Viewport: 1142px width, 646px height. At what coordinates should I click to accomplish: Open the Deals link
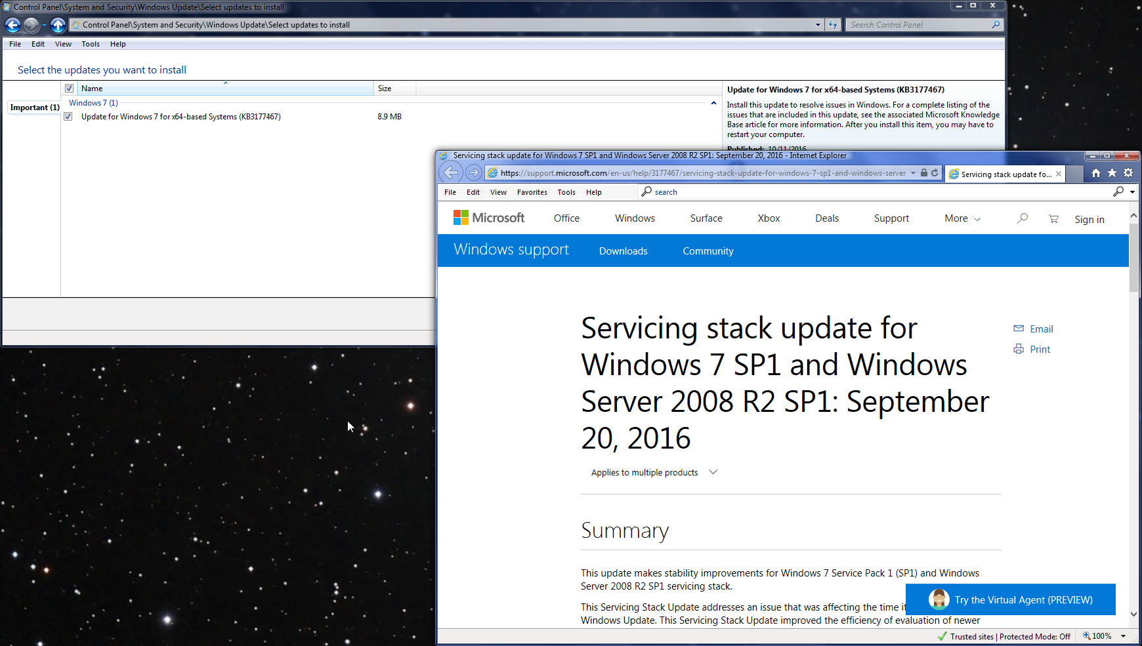(827, 218)
